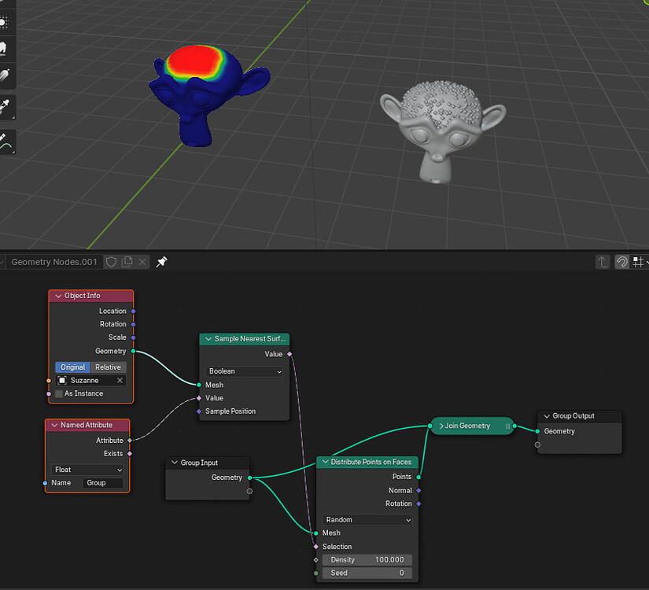
Task: Clear Suzanne from the Object Info object field
Action: tap(120, 381)
